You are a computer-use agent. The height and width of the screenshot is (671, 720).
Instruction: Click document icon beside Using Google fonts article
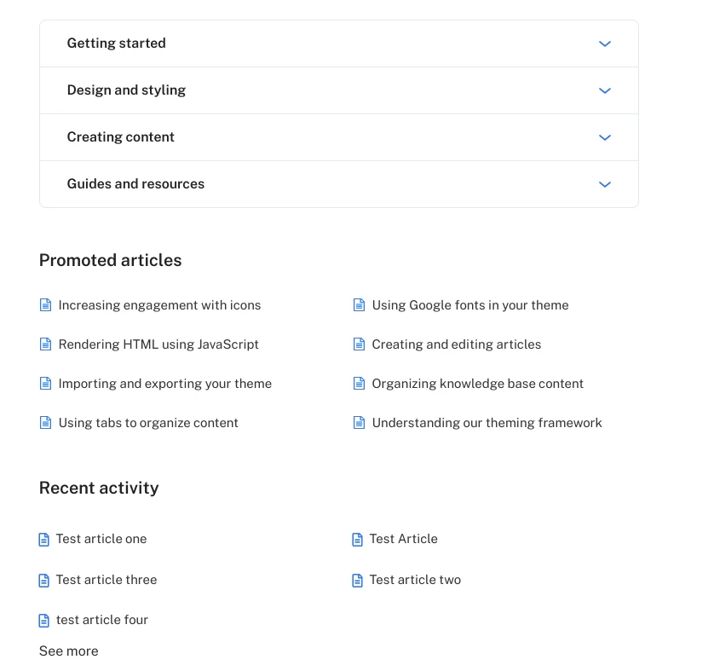point(359,305)
